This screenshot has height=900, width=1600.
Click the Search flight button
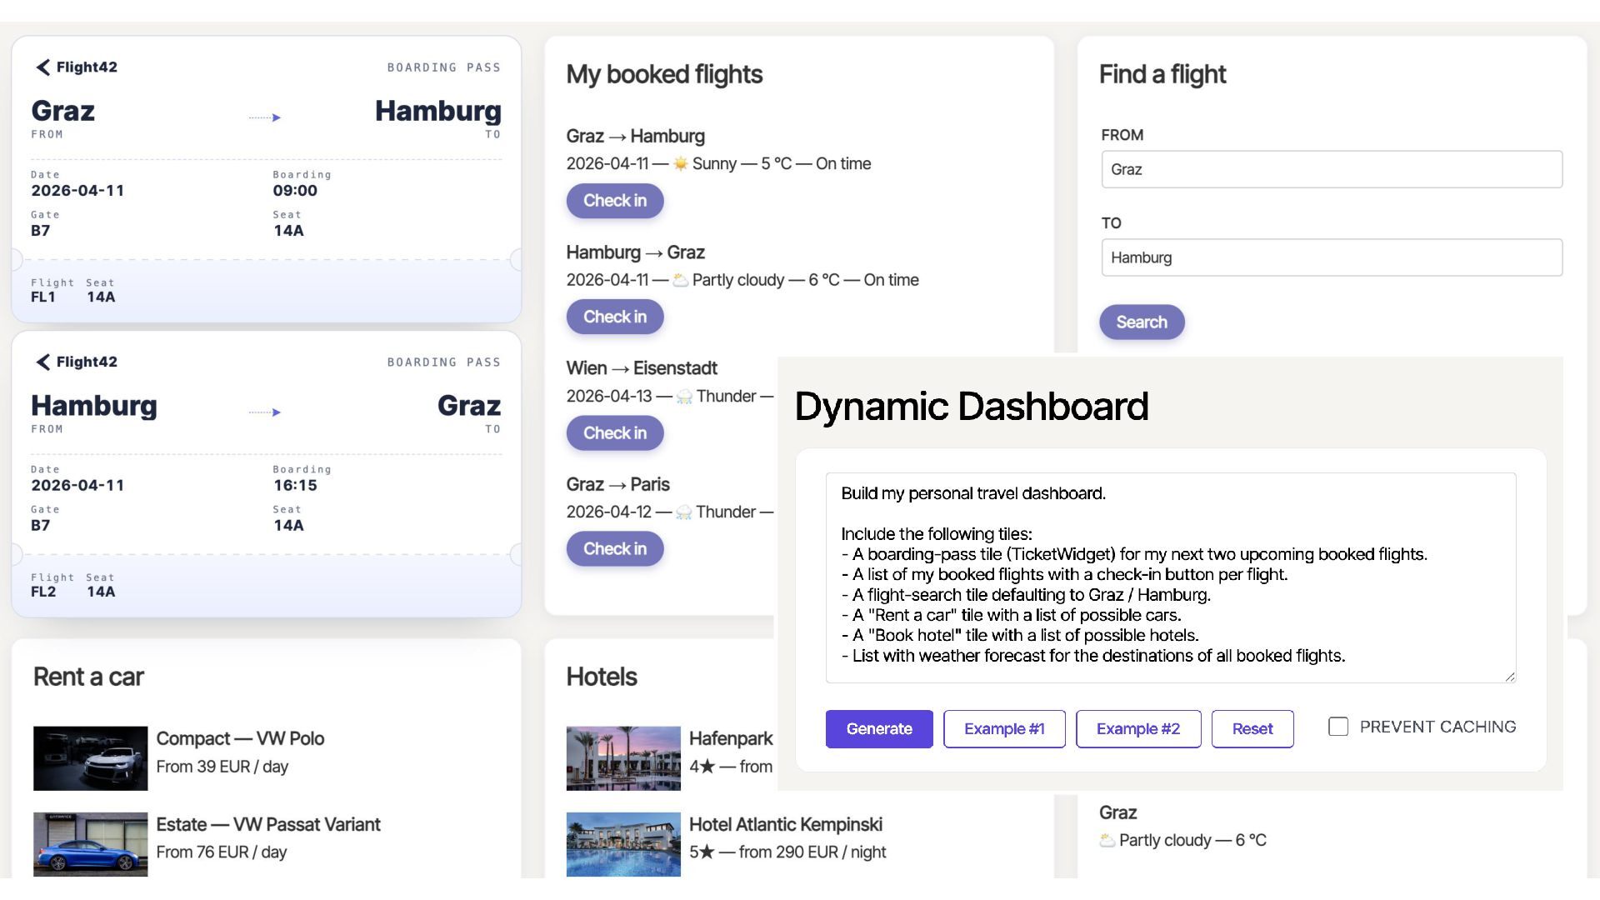1142,322
